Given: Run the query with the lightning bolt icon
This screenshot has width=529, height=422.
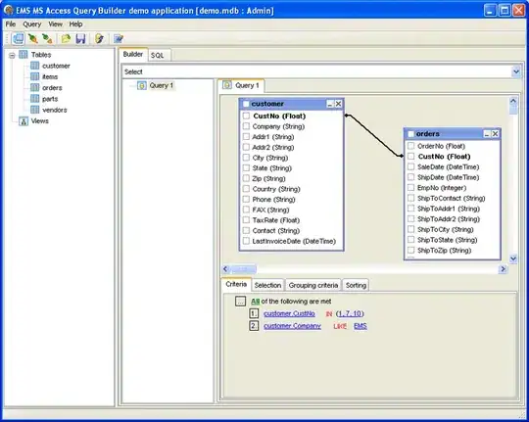Looking at the screenshot, I should pos(99,39).
